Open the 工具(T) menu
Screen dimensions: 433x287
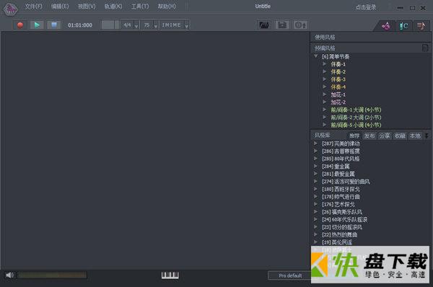pos(140,6)
